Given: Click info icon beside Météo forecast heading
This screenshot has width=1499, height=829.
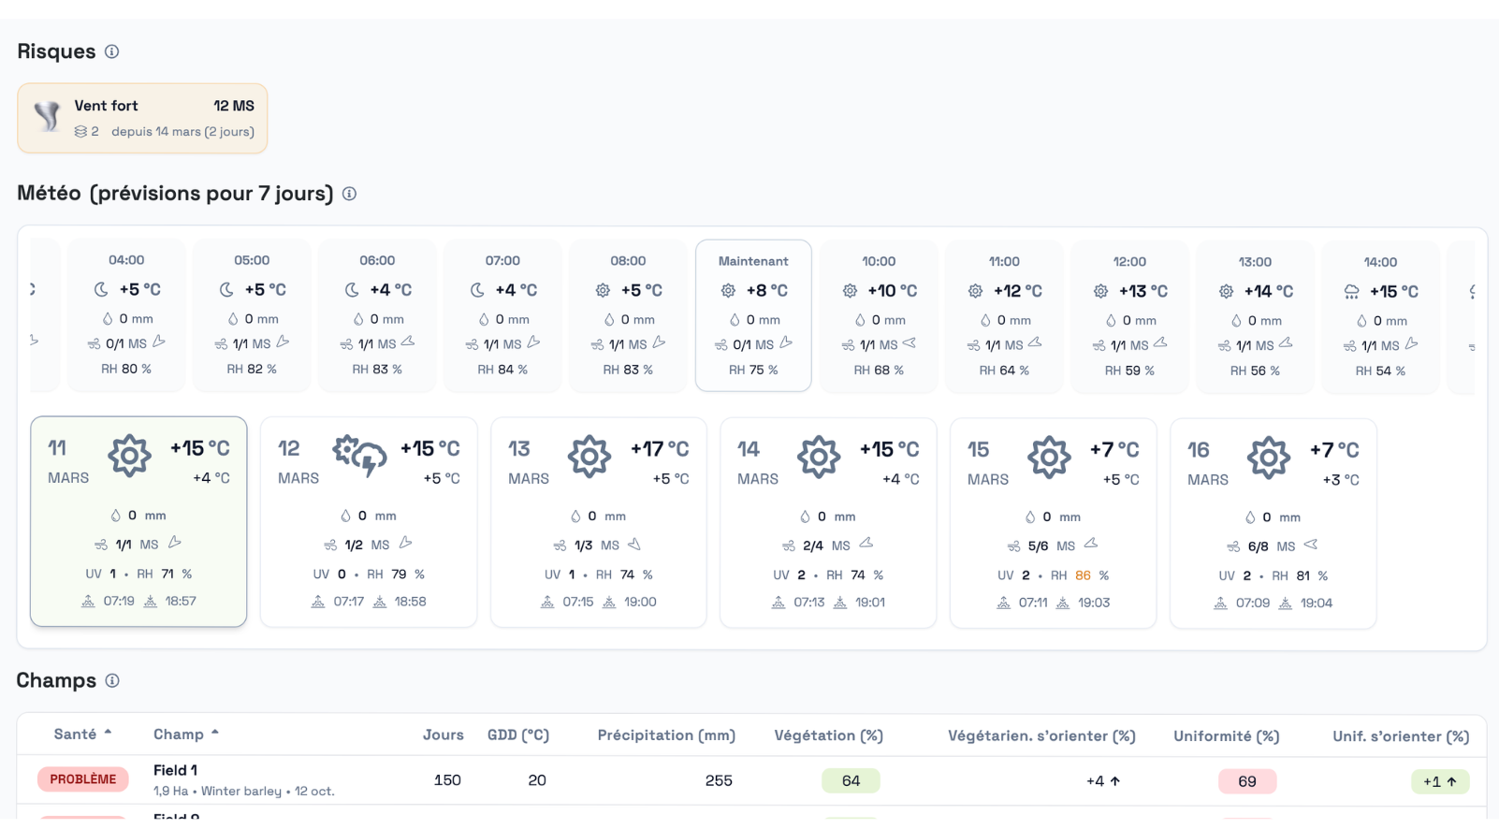Looking at the screenshot, I should pos(349,194).
